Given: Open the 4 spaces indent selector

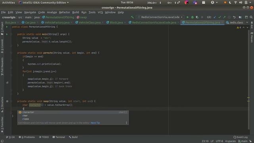Looking at the screenshot, I should click(x=230, y=141).
